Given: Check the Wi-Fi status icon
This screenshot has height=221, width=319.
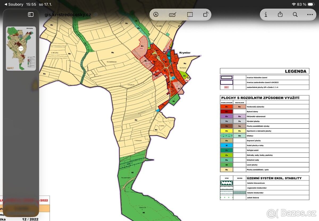Looking at the screenshot, I should coord(293,4).
